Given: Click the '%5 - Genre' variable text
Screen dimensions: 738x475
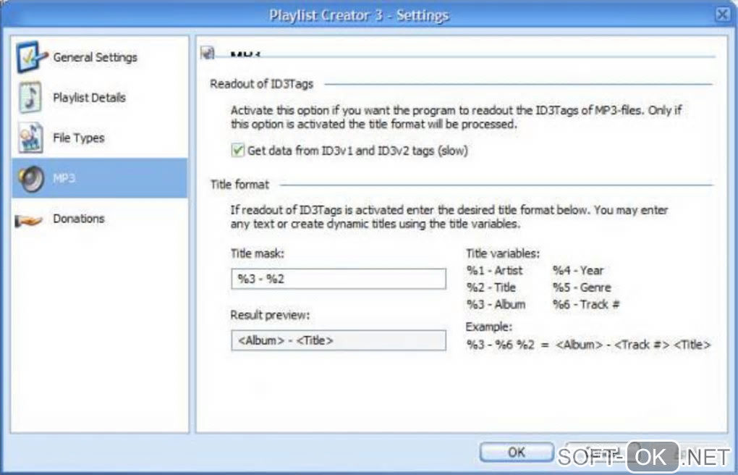Looking at the screenshot, I should [x=582, y=287].
